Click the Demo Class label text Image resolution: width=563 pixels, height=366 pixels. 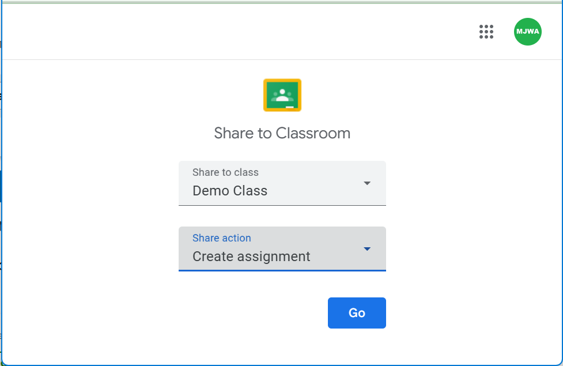229,190
